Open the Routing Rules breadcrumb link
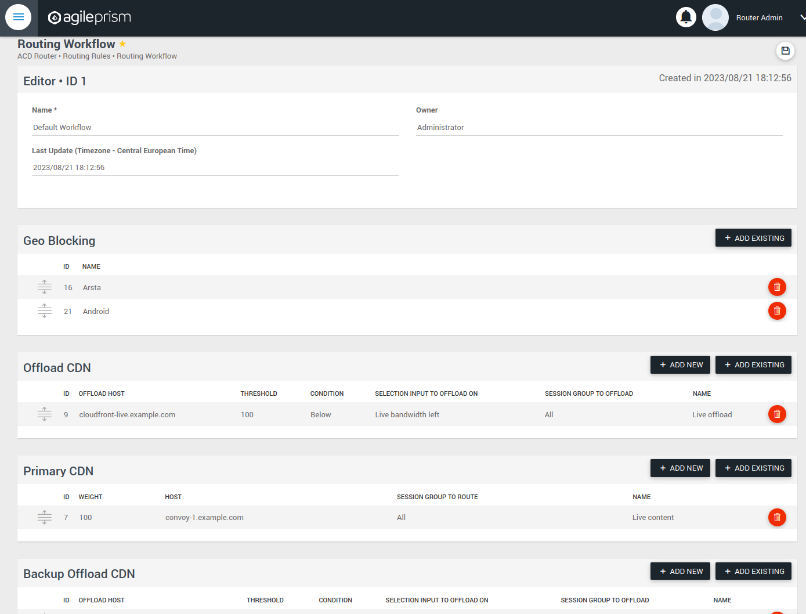The width and height of the screenshot is (806, 614). click(86, 56)
